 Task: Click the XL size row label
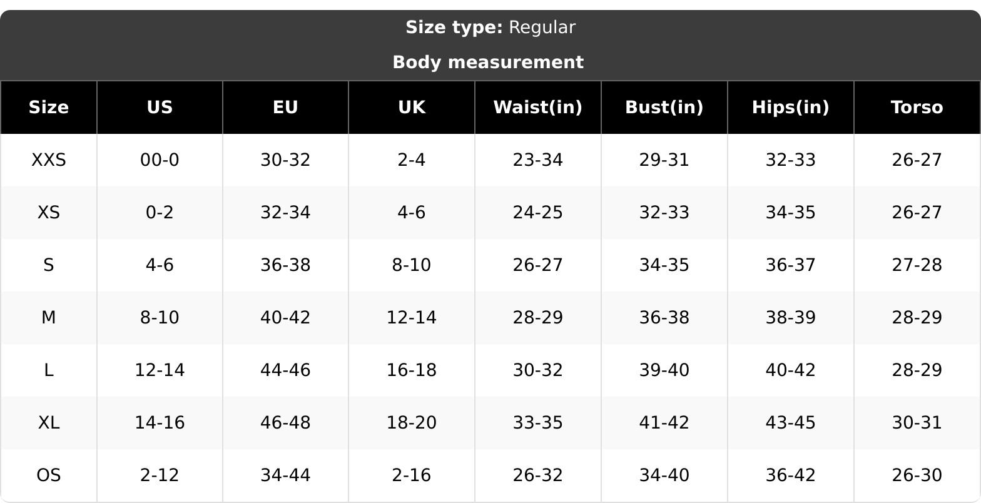(x=49, y=423)
